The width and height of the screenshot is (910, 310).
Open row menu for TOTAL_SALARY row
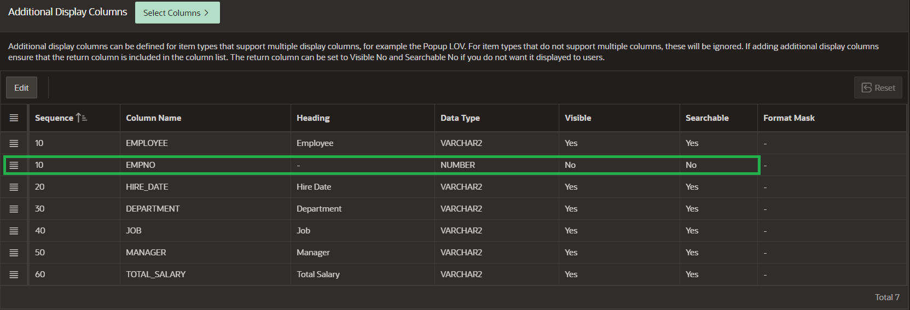(14, 274)
